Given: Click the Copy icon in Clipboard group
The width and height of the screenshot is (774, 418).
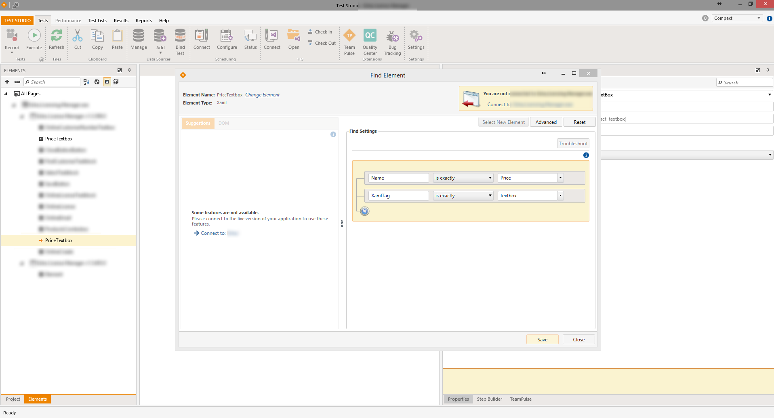Looking at the screenshot, I should click(97, 36).
